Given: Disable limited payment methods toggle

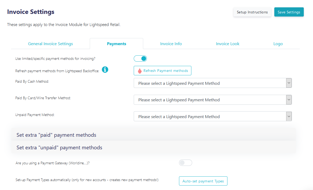Looking at the screenshot, I should tap(140, 59).
